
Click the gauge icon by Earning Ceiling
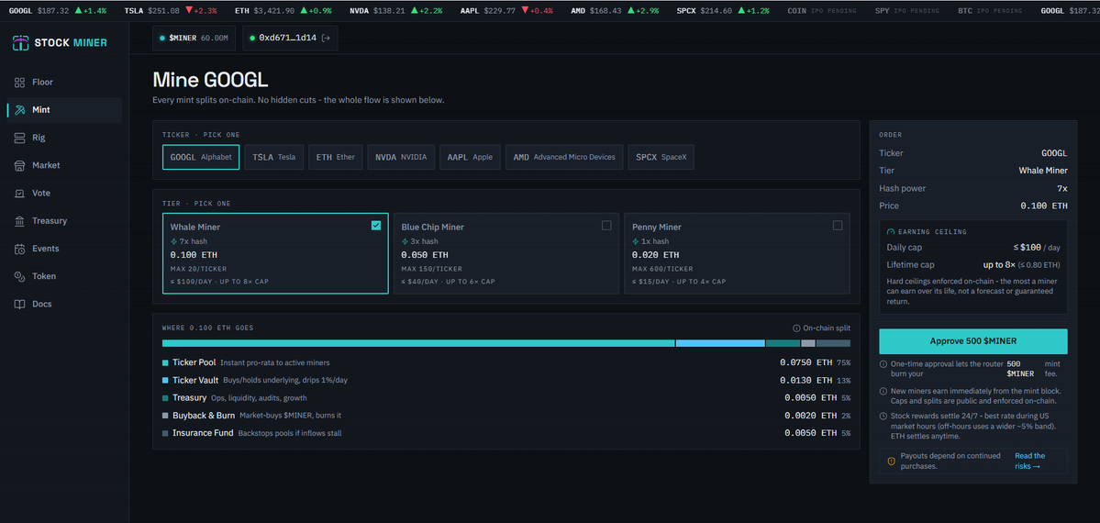click(891, 231)
